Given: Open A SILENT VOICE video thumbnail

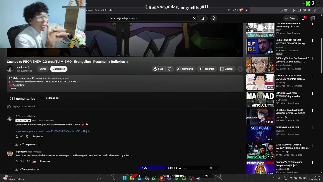Looking at the screenshot, I should [x=260, y=82].
